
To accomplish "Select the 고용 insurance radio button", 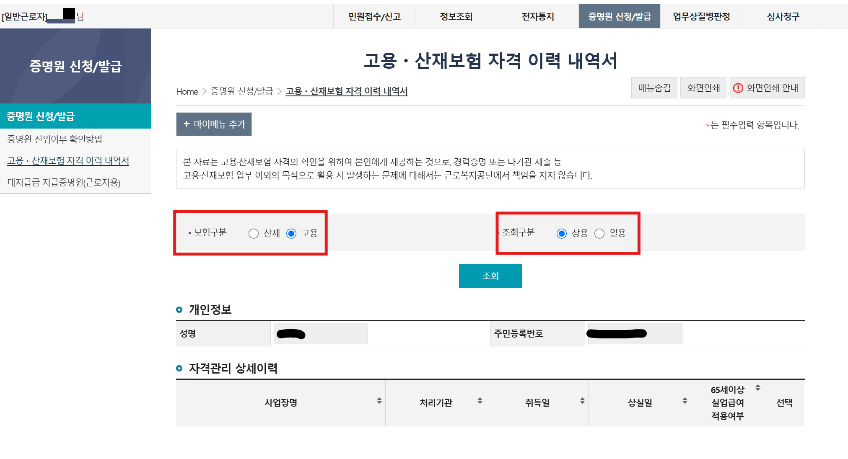I will coord(291,233).
